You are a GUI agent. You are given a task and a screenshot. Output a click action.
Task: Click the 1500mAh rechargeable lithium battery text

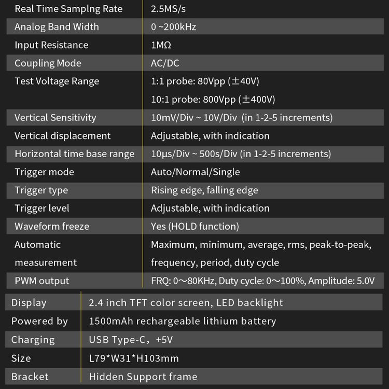coord(183,321)
